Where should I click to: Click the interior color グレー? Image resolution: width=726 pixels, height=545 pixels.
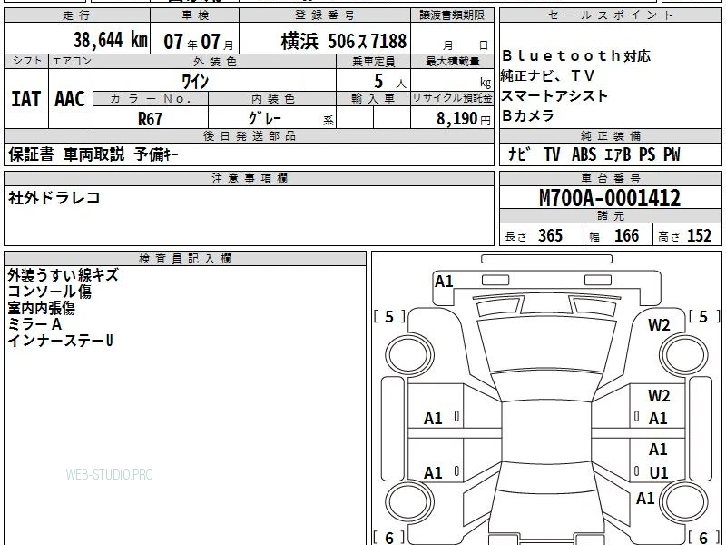pos(265,118)
